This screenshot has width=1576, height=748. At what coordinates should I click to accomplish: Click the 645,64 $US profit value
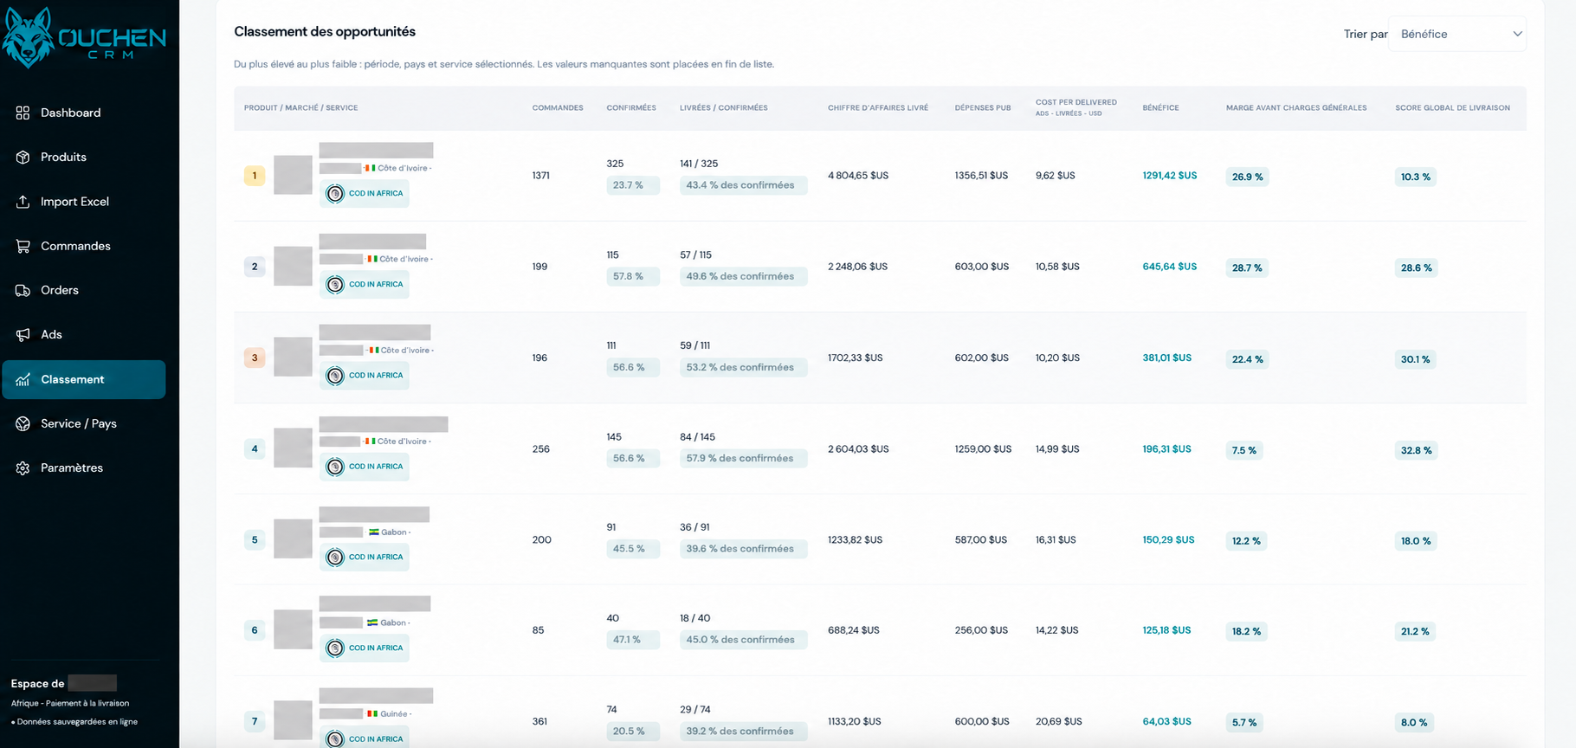[x=1170, y=267]
